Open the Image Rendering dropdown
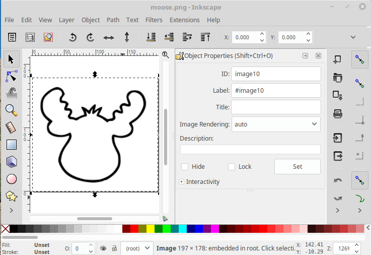This screenshot has height=255, width=371. [x=276, y=124]
